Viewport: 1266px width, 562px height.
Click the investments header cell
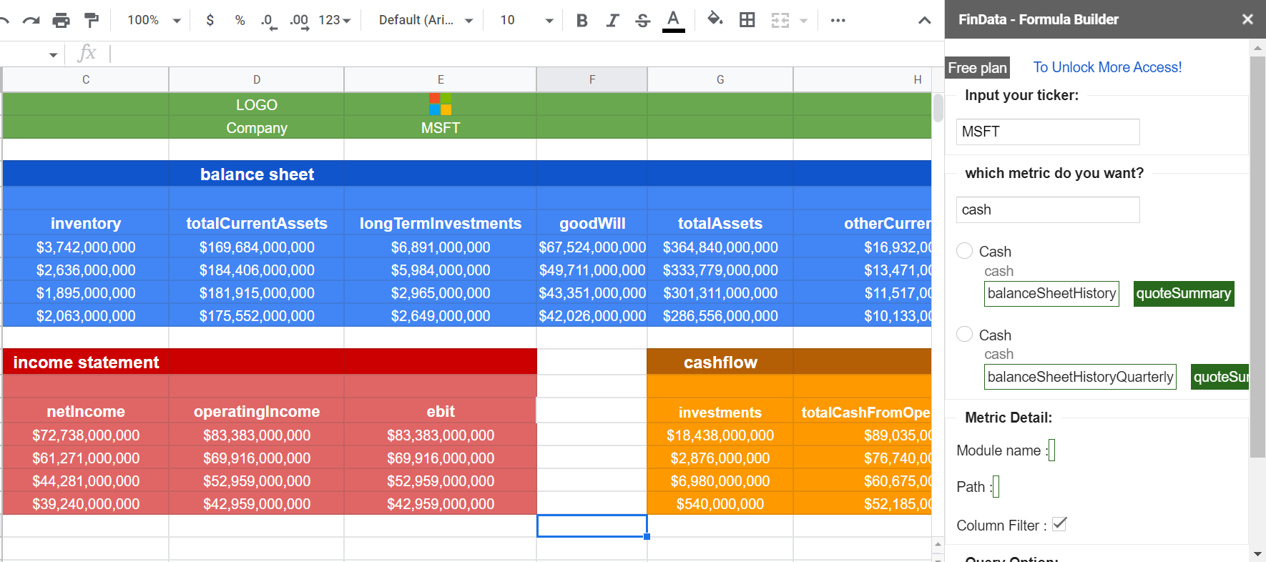[x=720, y=412]
